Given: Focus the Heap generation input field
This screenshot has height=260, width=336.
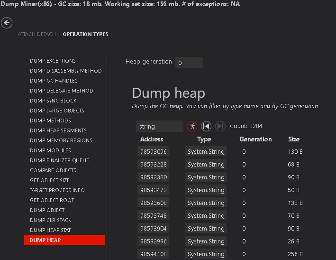Looking at the screenshot, I should point(189,63).
